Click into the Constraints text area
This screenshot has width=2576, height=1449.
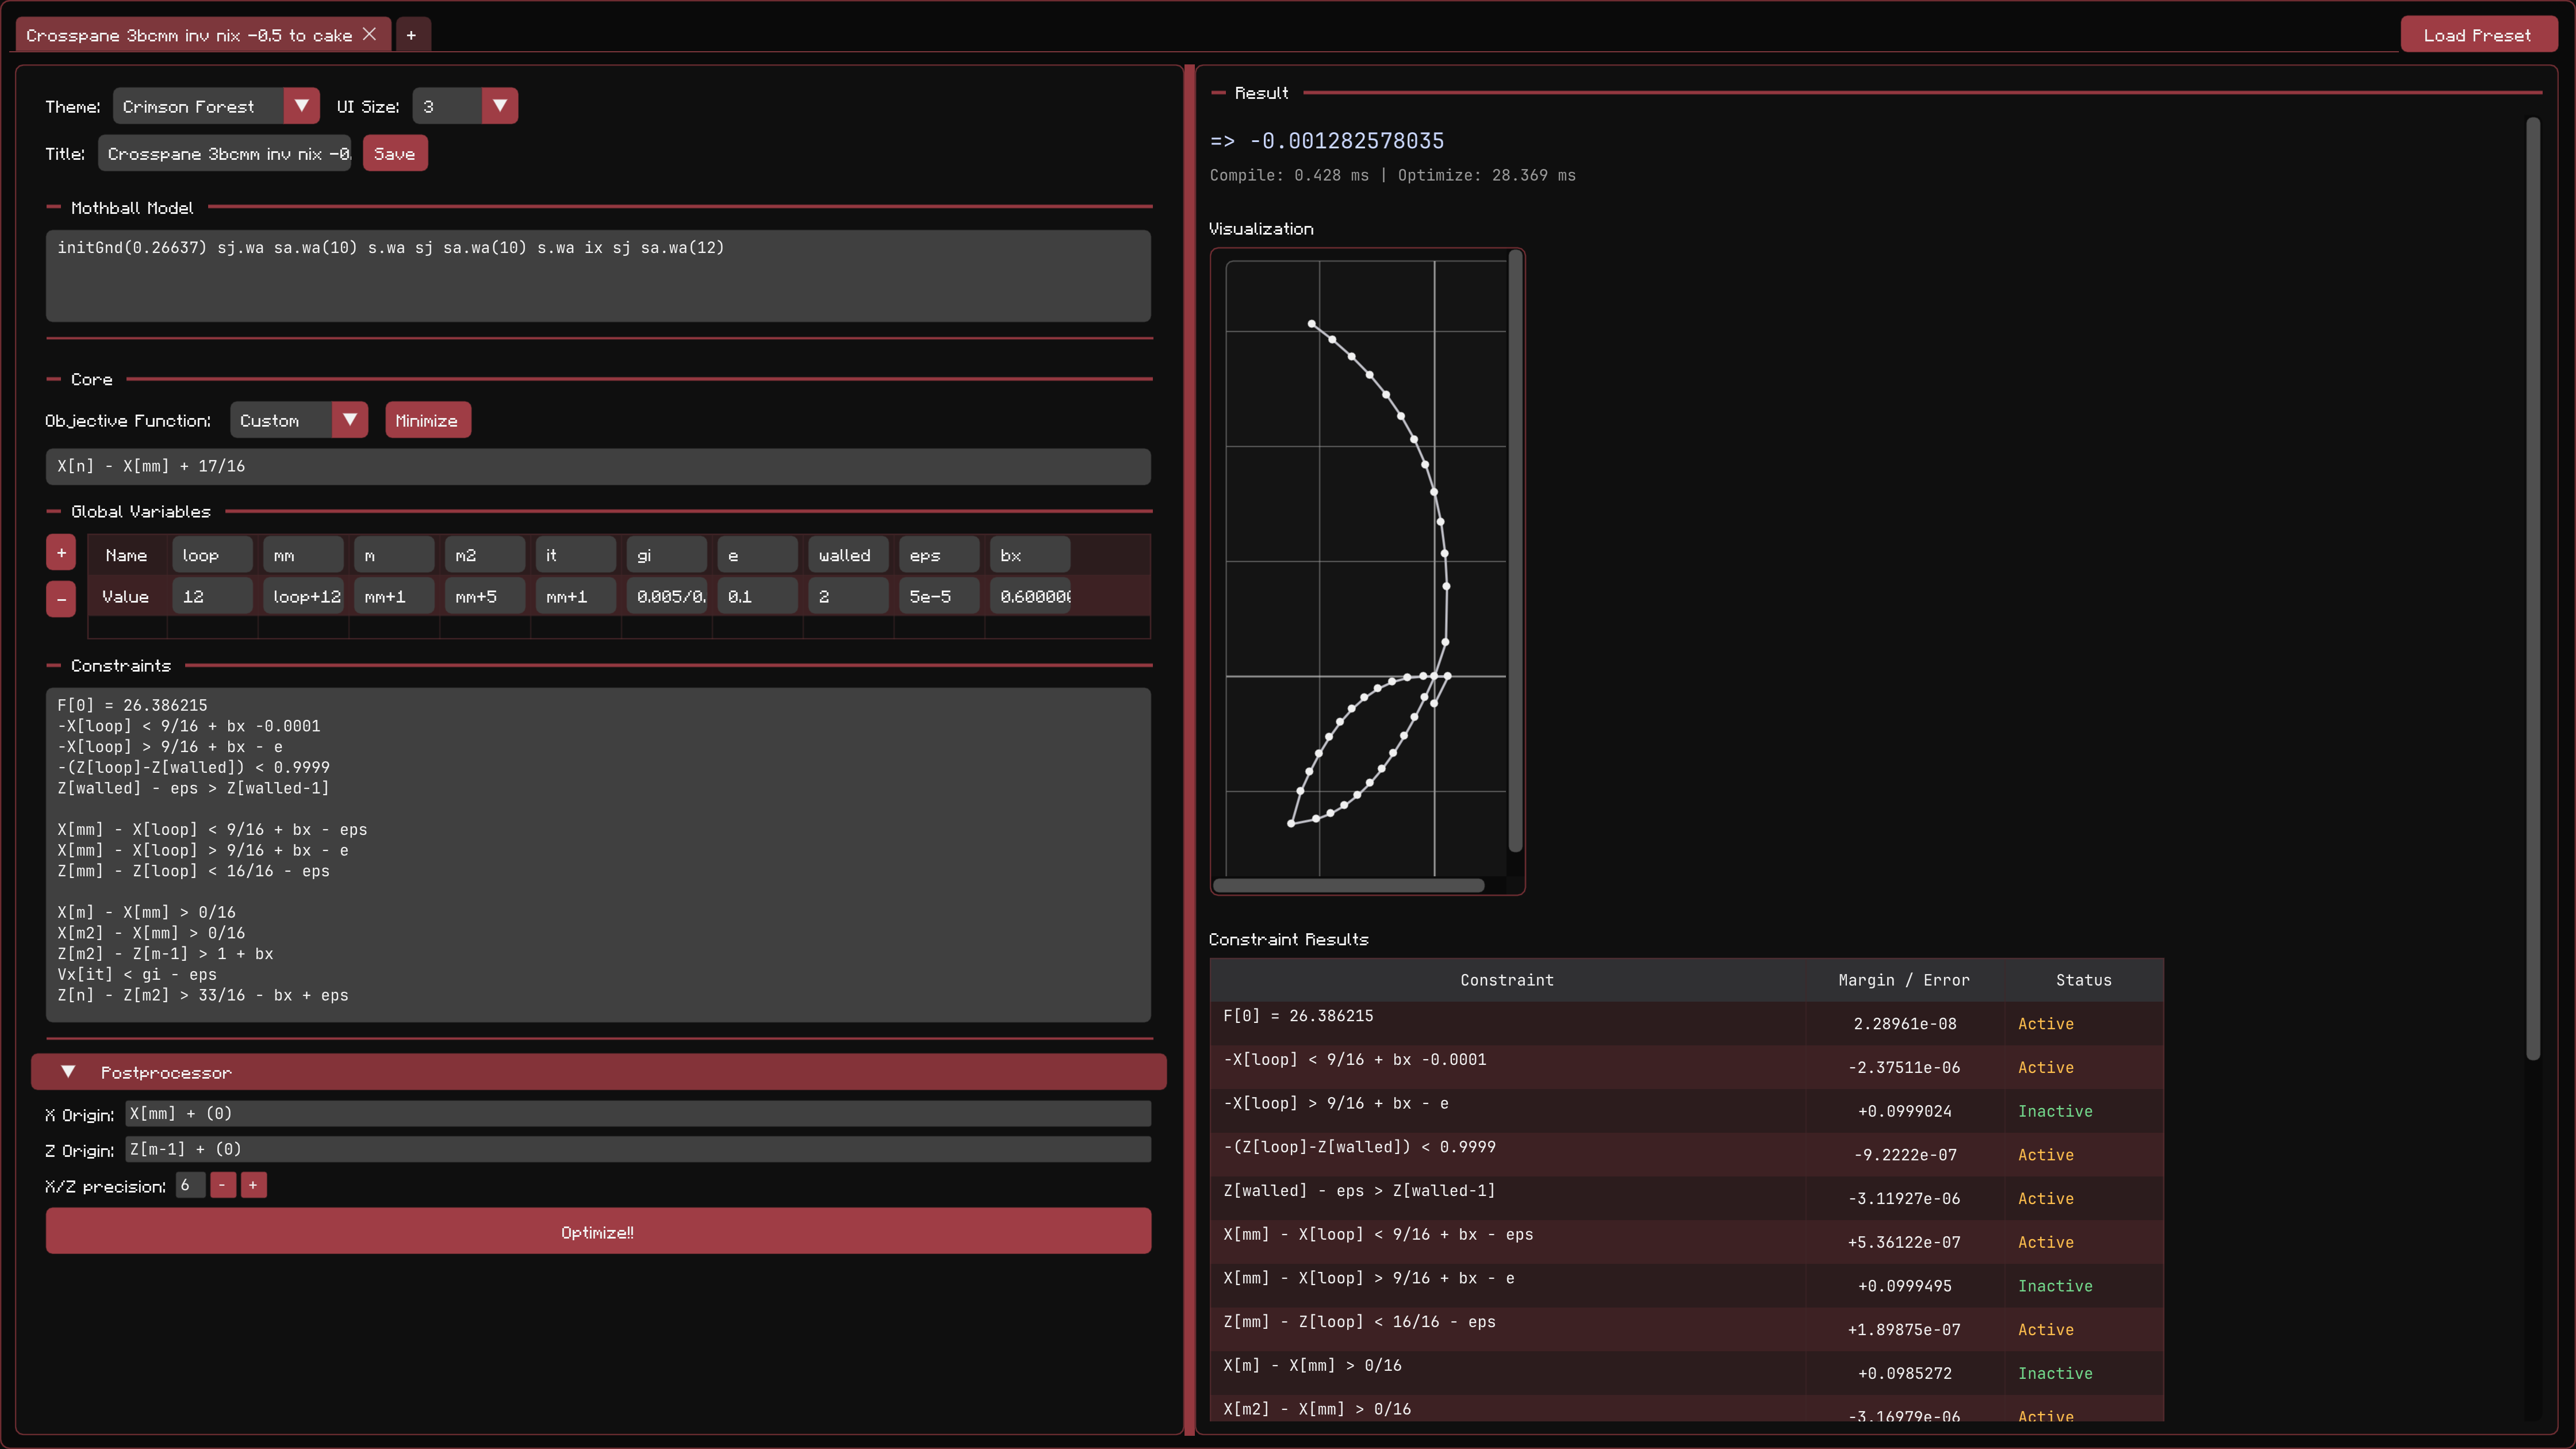point(598,855)
